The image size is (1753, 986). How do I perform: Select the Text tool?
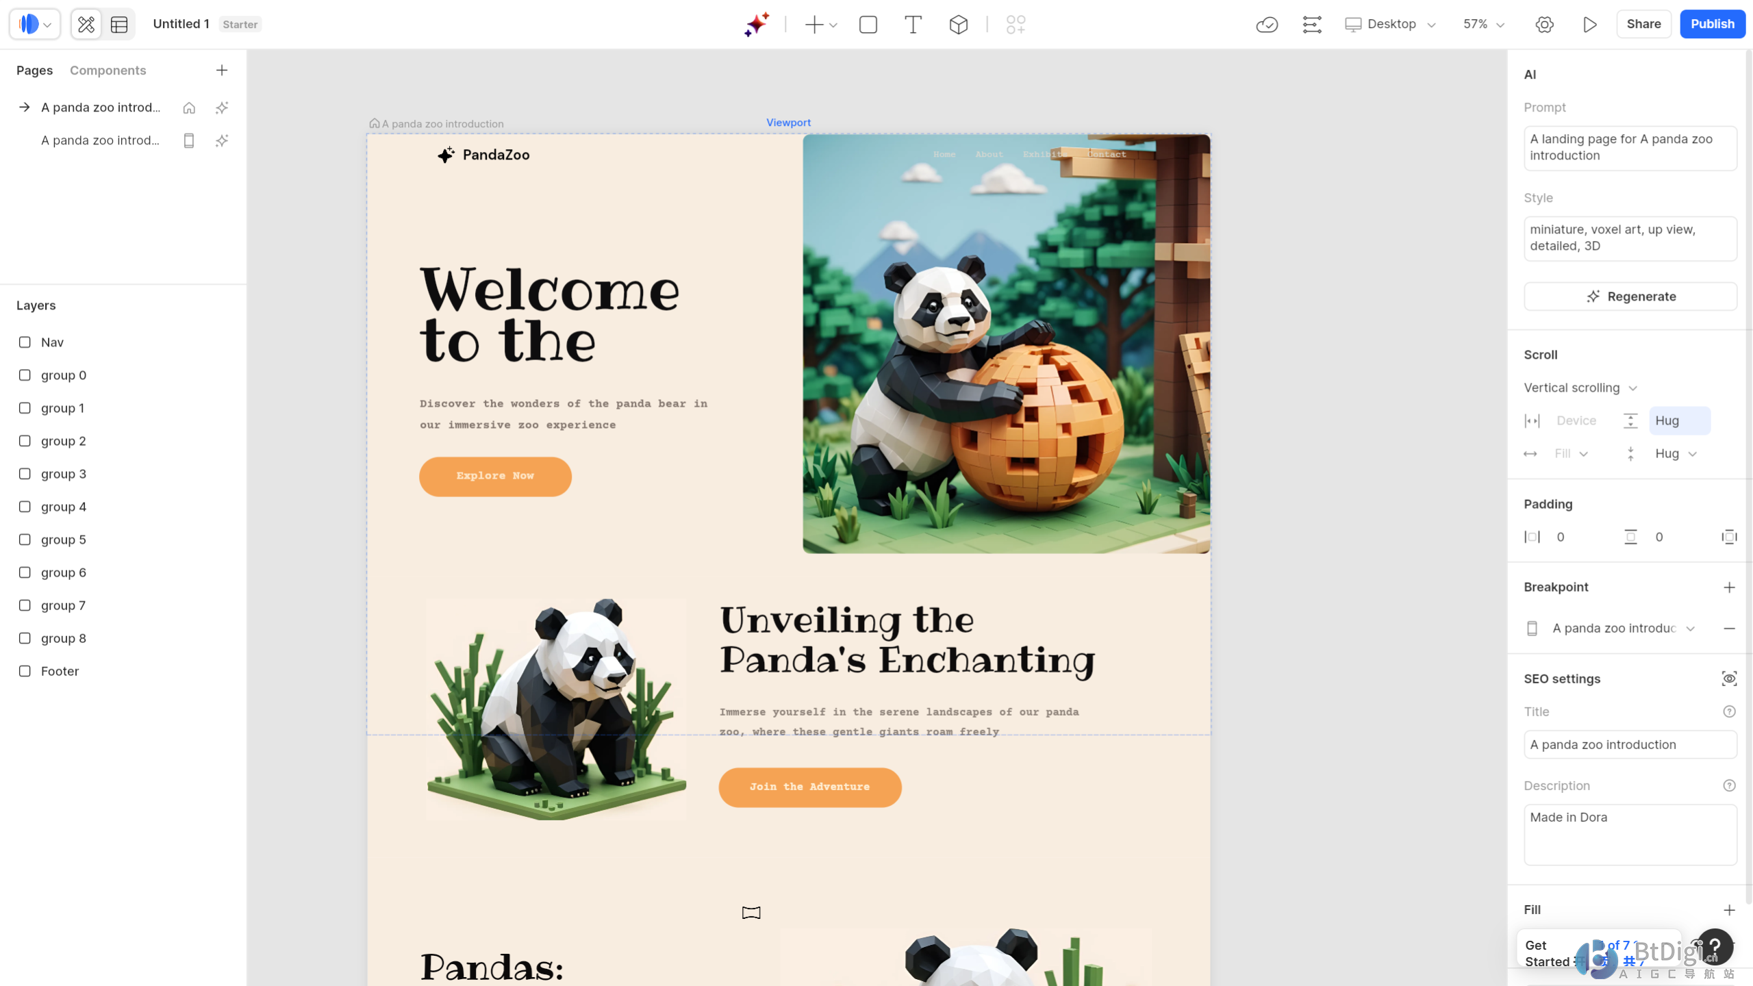coord(913,25)
